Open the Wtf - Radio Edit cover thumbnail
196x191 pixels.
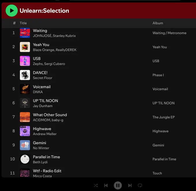[x=25, y=173]
